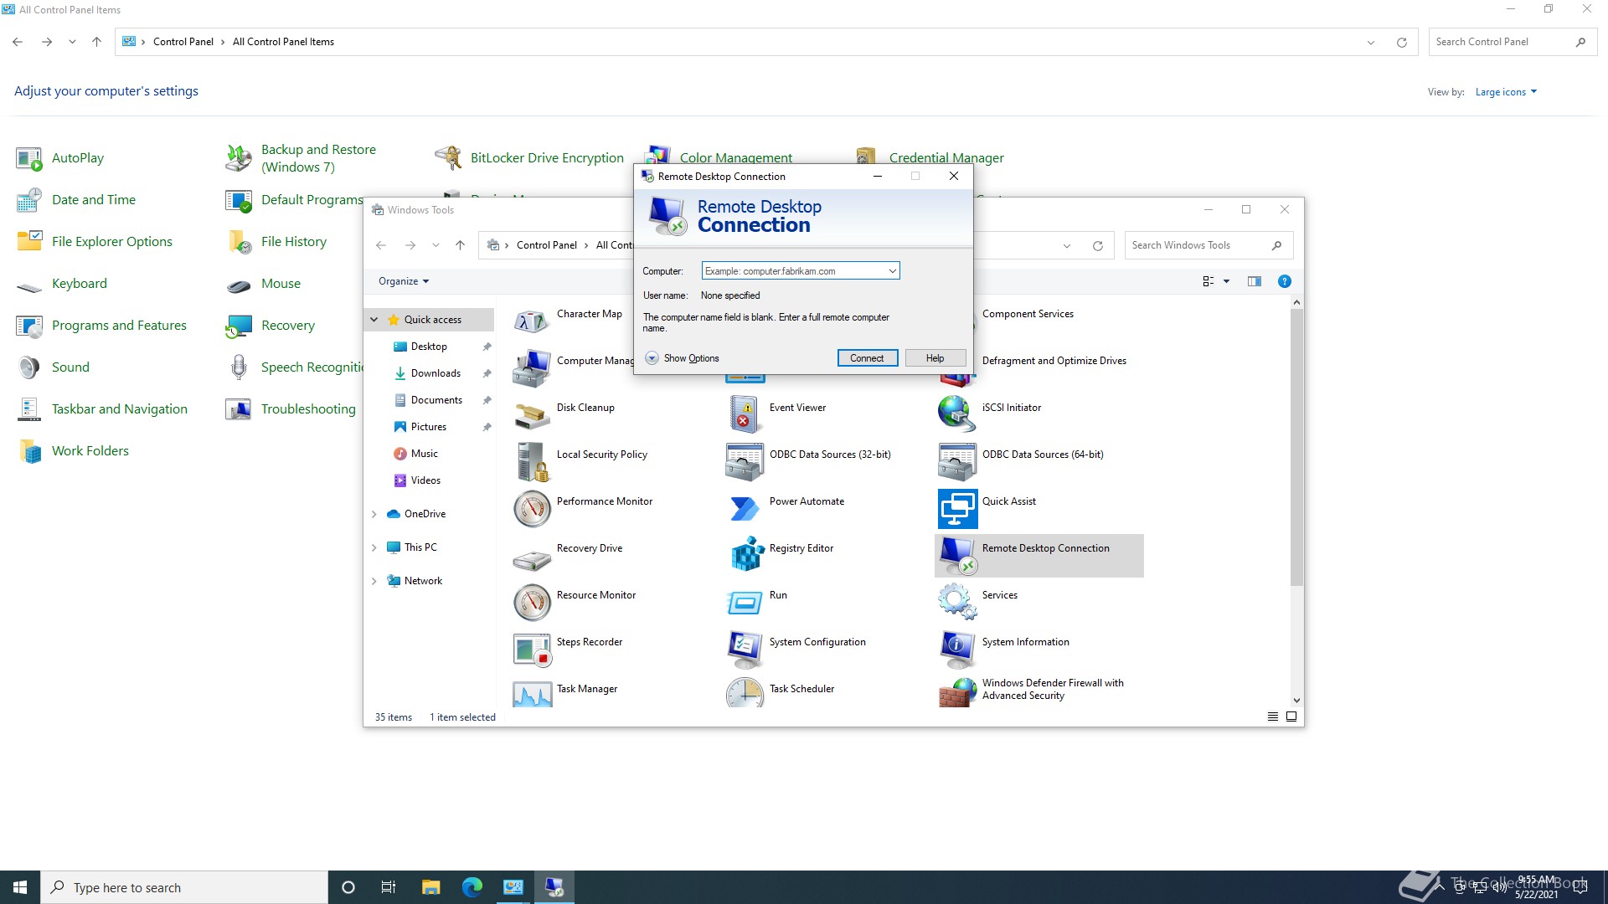Expand the This PC tree node
The width and height of the screenshot is (1608, 904).
[374, 547]
